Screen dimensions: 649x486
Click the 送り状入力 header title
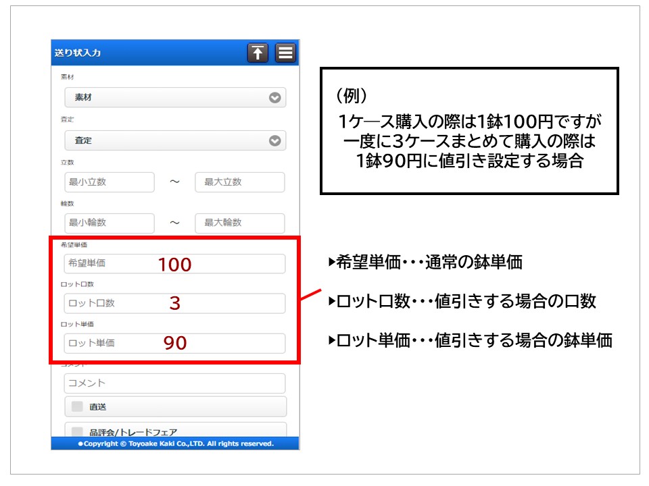coord(78,53)
